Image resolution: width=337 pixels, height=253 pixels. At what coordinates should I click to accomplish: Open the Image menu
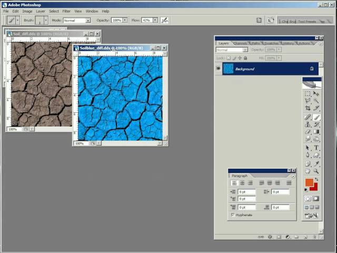coord(27,11)
